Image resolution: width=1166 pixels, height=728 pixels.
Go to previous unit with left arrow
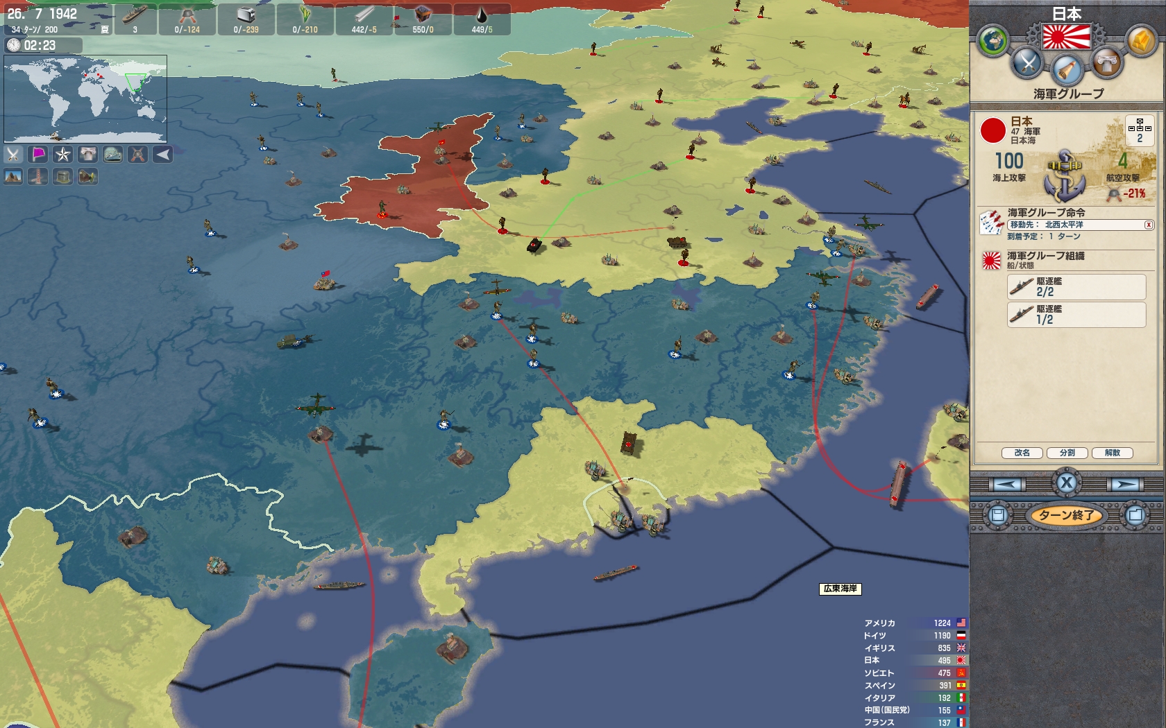click(1006, 484)
